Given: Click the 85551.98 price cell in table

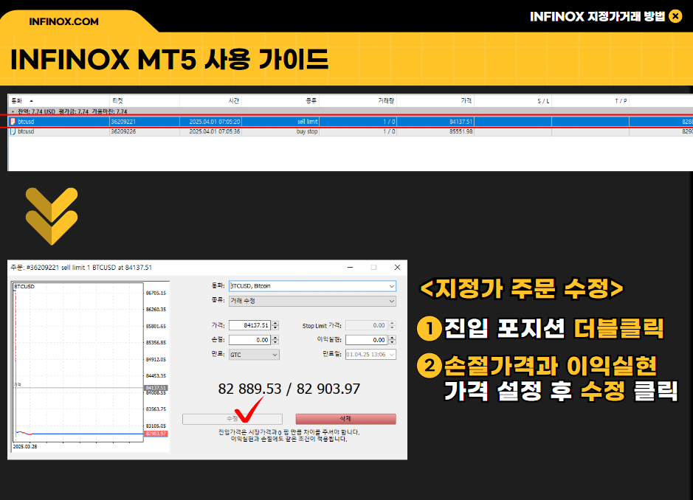Looking at the screenshot, I should click(x=435, y=131).
